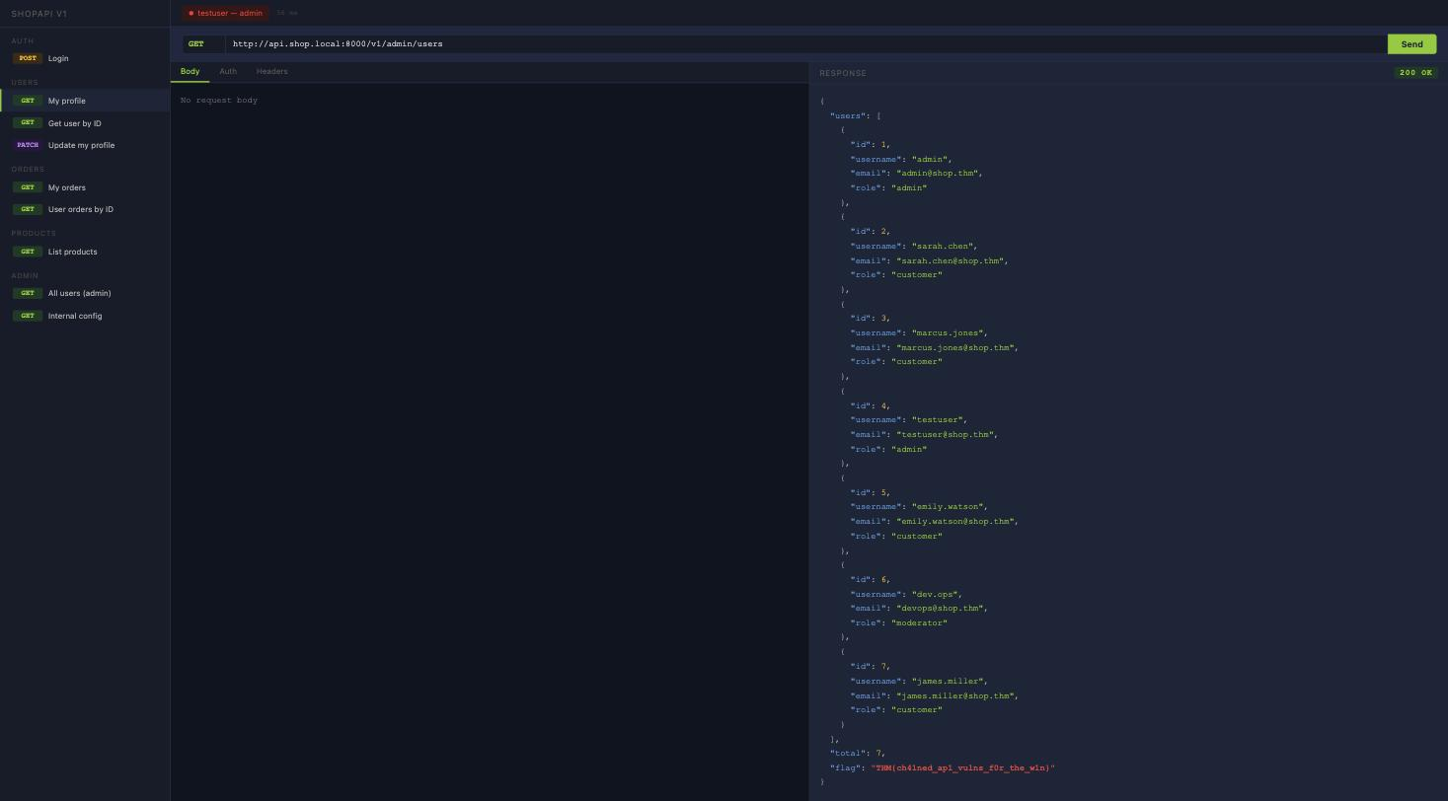Click the "users" key in the response
The height and width of the screenshot is (801, 1448).
(x=848, y=115)
